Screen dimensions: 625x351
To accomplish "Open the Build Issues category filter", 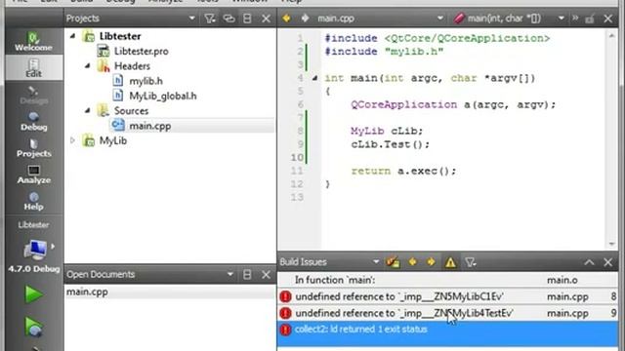I will point(471,262).
